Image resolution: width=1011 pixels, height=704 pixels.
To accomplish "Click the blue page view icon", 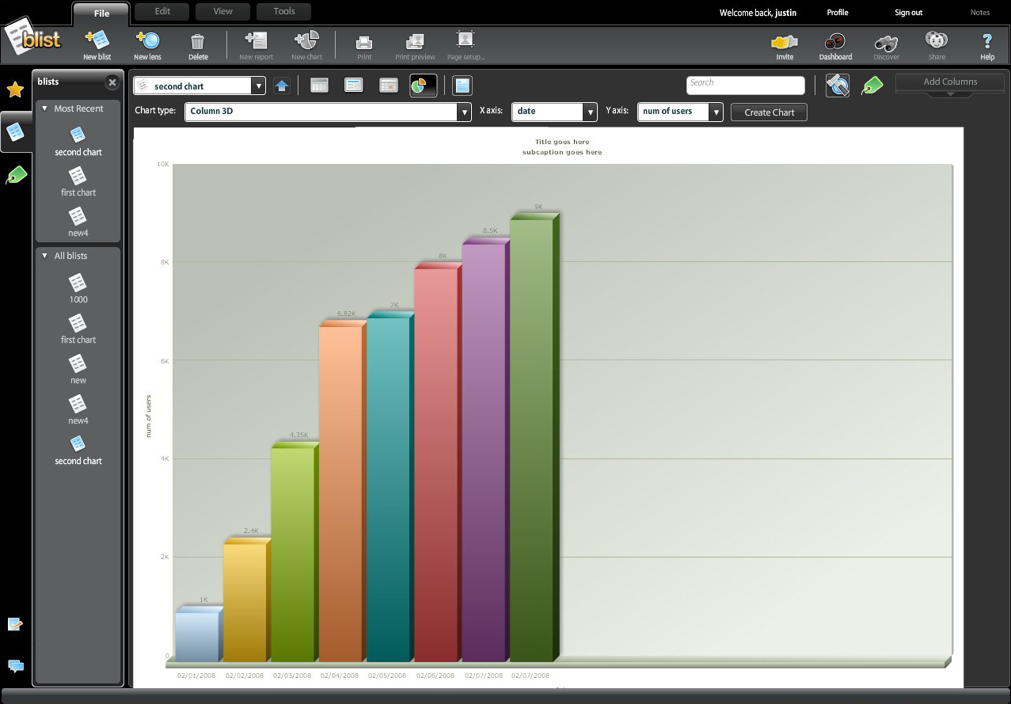I will pos(462,86).
